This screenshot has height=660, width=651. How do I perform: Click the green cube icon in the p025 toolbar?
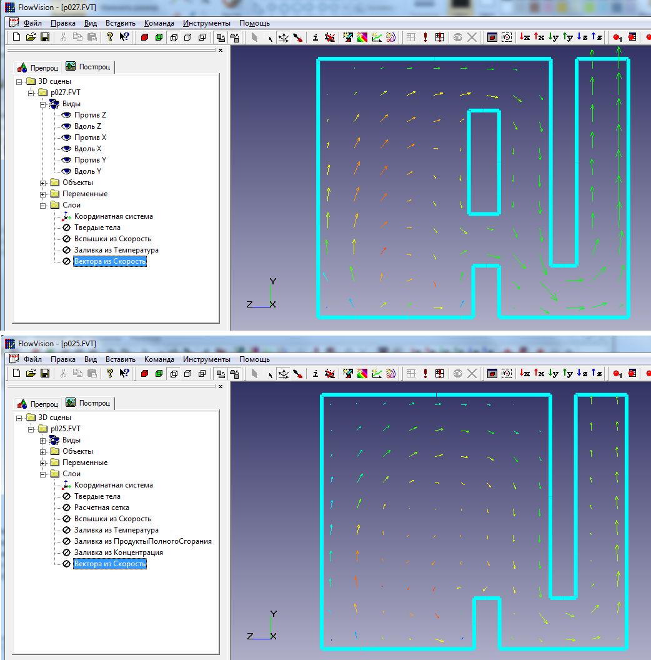click(x=159, y=373)
